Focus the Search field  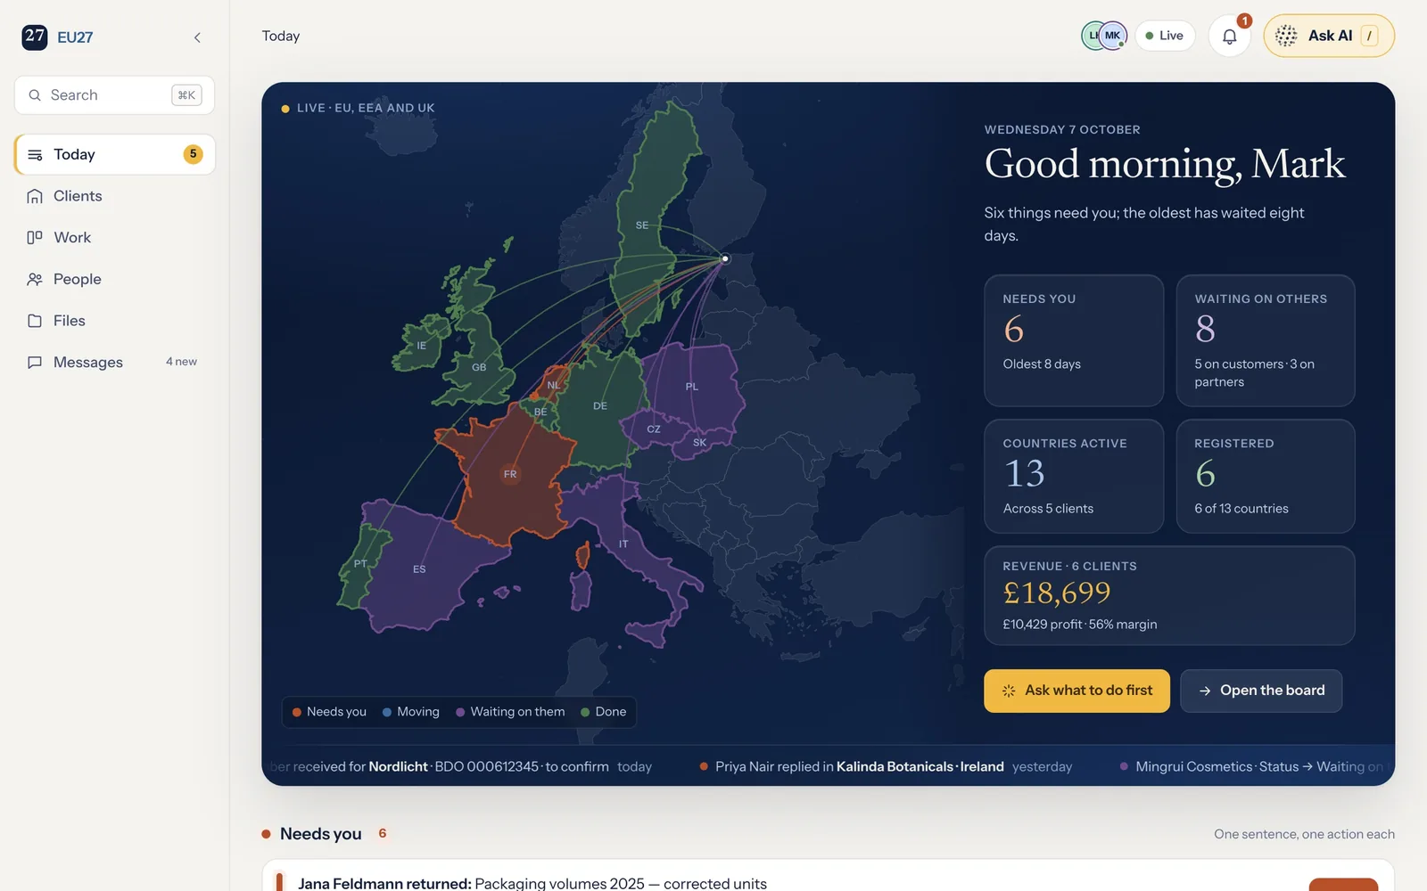point(114,95)
